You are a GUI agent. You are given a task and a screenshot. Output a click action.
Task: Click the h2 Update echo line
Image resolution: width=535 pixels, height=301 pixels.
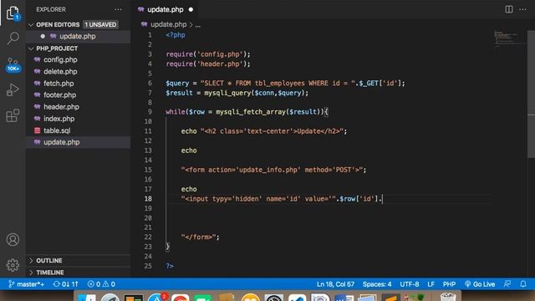[264, 131]
